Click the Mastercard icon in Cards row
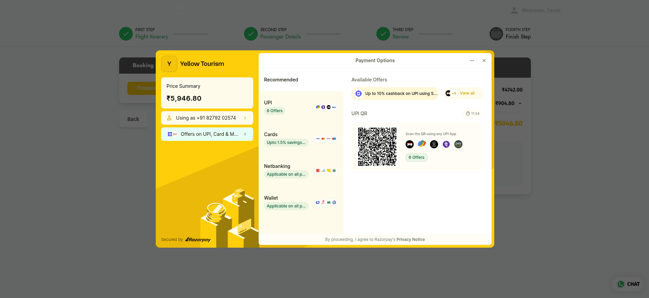Screen dimensions: 649x298 [323, 139]
